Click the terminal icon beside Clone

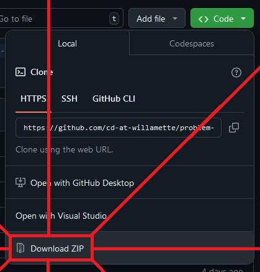20,72
